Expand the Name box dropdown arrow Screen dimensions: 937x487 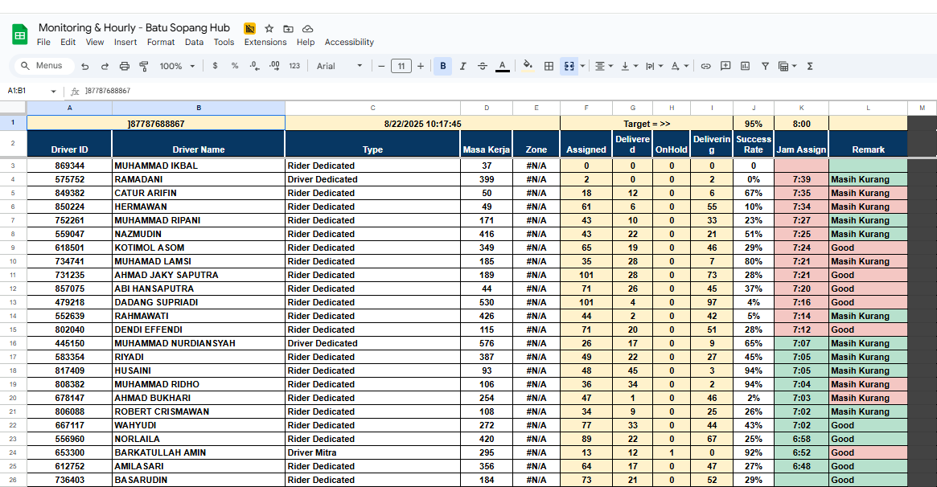point(54,92)
